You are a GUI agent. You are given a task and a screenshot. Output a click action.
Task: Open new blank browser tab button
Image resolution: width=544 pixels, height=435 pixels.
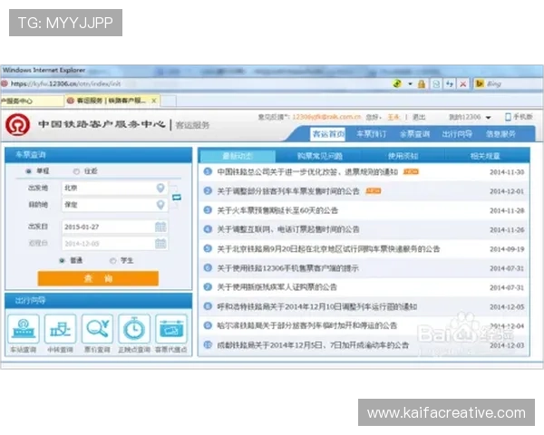pos(169,101)
